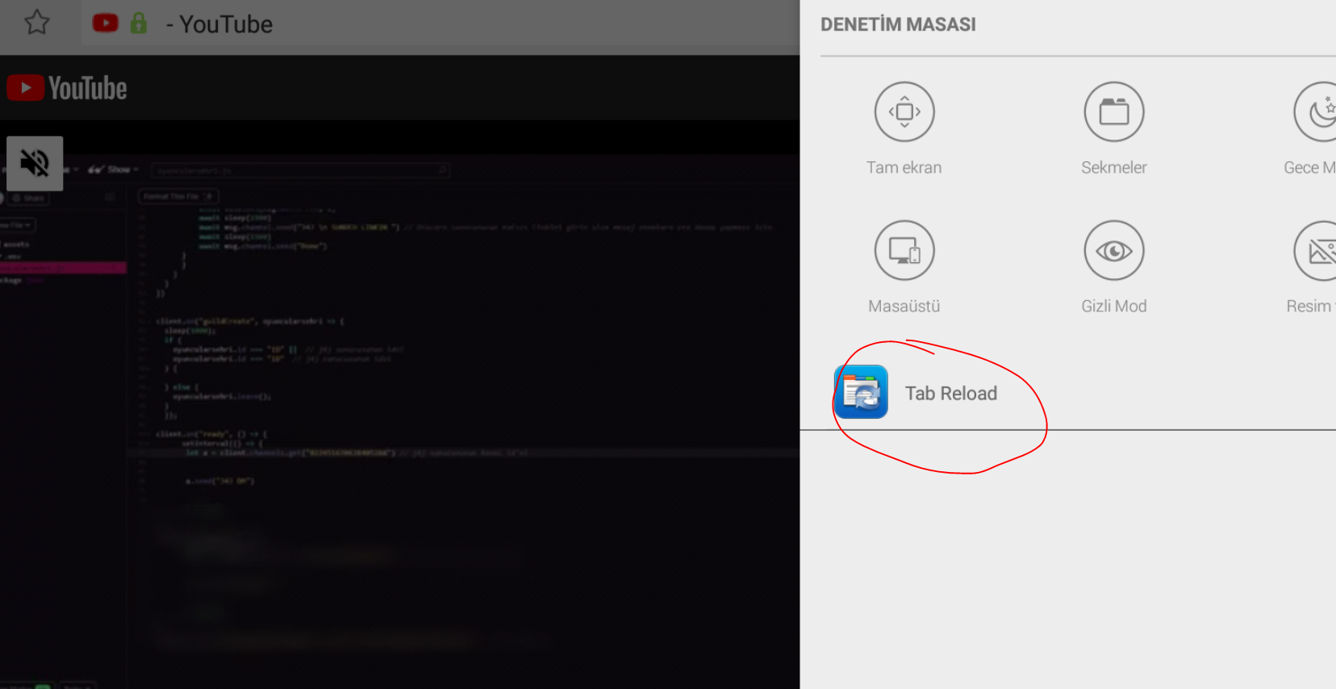Open the YouTube home logo
The width and height of the screenshot is (1336, 689).
(x=67, y=88)
